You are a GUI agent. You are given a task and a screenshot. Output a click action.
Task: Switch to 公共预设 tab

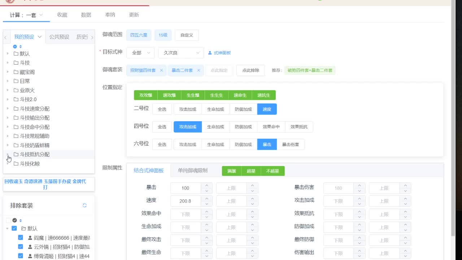(59, 37)
